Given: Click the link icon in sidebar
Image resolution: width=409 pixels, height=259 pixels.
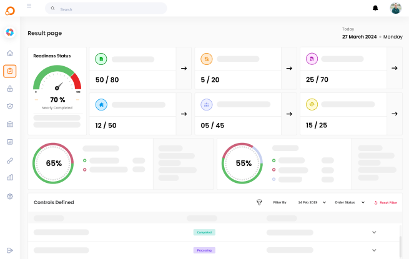Looking at the screenshot, I should 10,160.
